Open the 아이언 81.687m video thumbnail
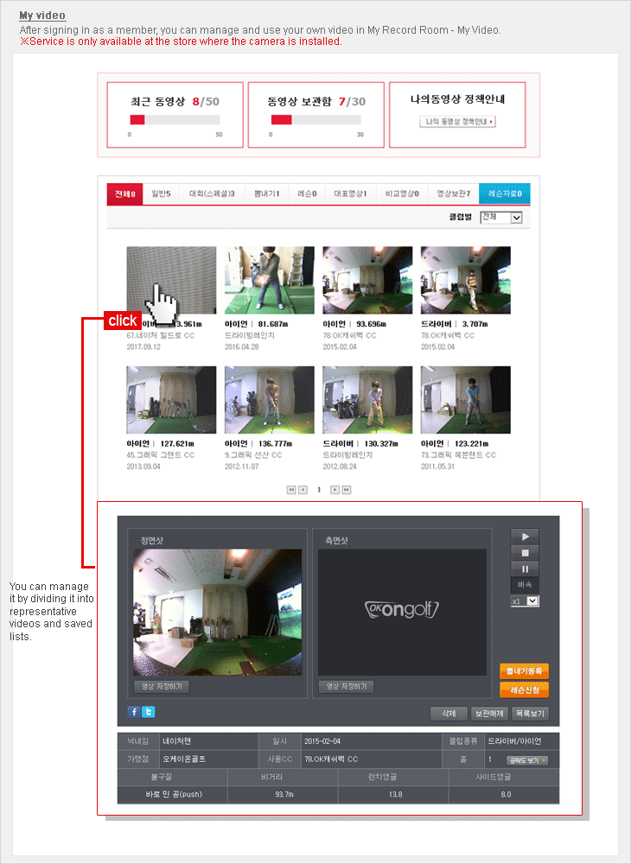Image resolution: width=631 pixels, height=864 pixels. click(x=269, y=280)
